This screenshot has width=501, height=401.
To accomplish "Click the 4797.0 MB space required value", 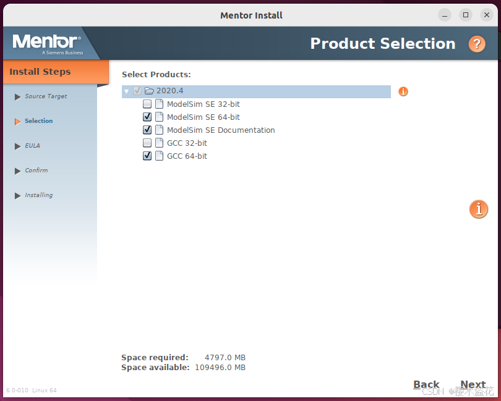I will 225,358.
